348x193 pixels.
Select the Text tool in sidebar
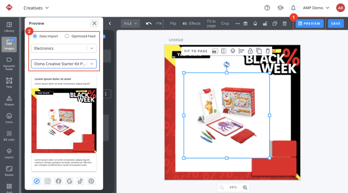click(9, 83)
